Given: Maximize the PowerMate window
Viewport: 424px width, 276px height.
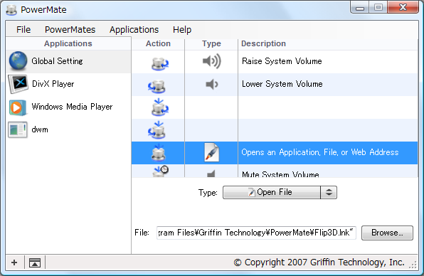Looking at the screenshot, I should 378,7.
